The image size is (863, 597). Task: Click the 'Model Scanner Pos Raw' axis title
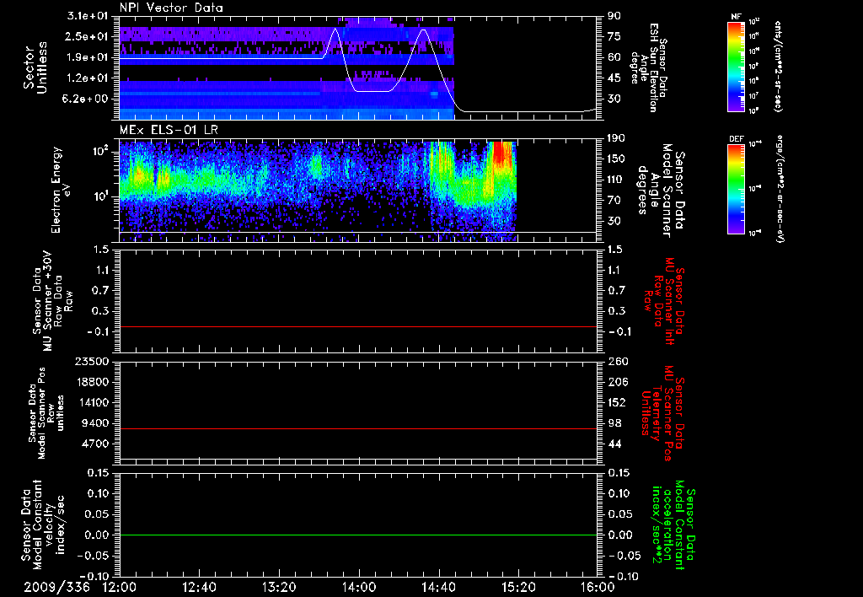coord(46,413)
